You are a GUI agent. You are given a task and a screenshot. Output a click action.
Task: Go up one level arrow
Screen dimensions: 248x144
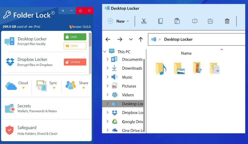tap(140, 39)
